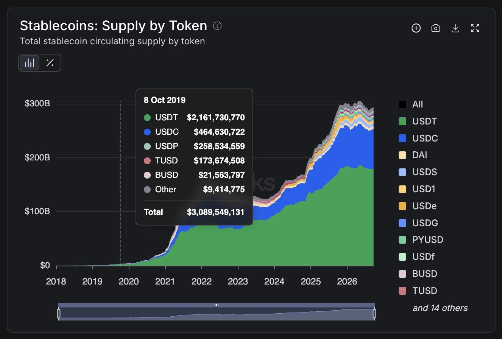502x339 pixels.
Task: Switch to percentage view mode
Action: 50,63
